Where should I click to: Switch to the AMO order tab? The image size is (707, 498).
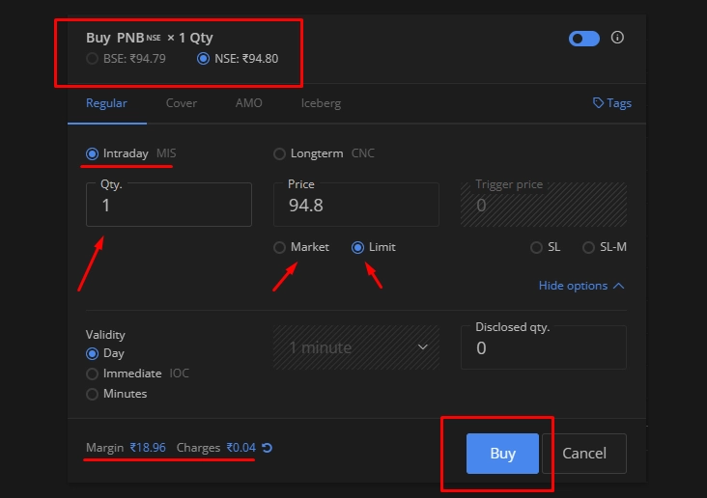point(248,103)
